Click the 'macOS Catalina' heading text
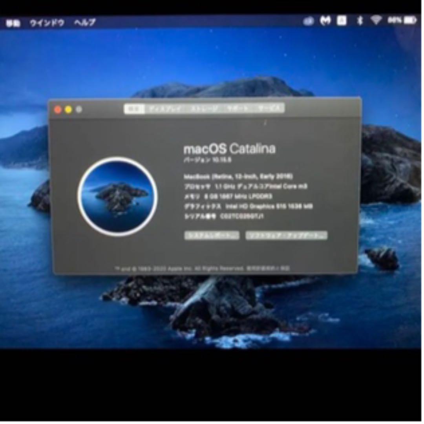 229,149
